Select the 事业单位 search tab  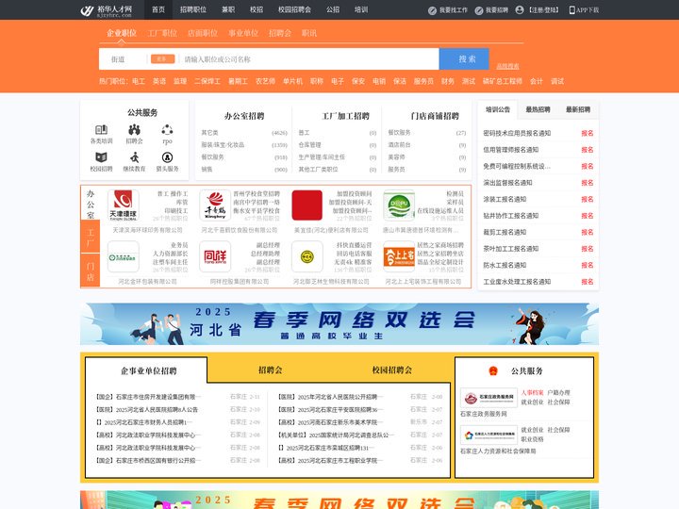click(243, 33)
